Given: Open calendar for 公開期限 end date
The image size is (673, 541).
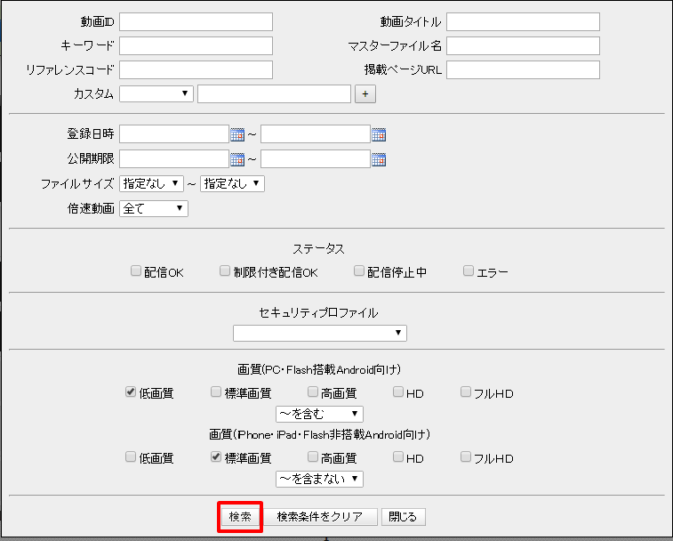Looking at the screenshot, I should [x=379, y=159].
